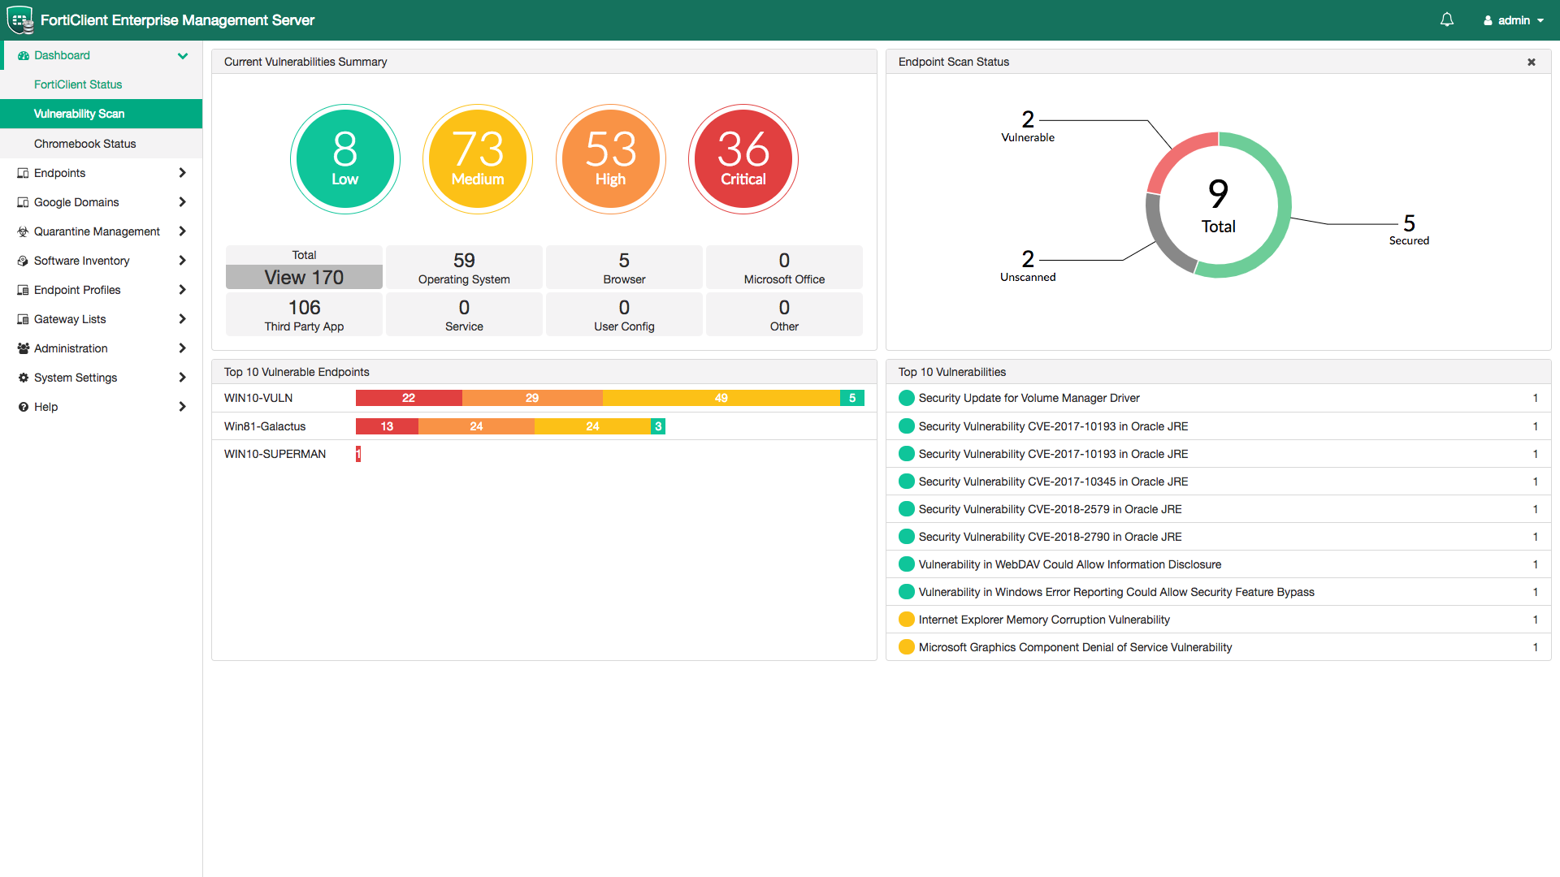Click the View 170 total vulnerabilities button
The height and width of the screenshot is (877, 1560).
click(x=303, y=276)
